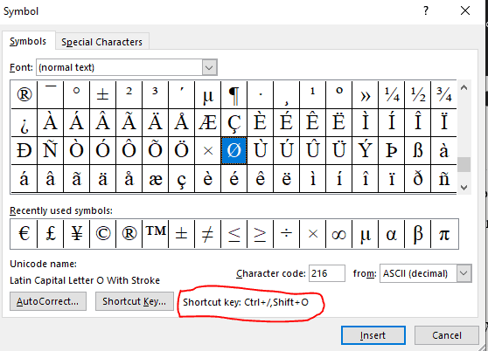488x351 pixels.
Task: Click the 'Latin Capital Letter O With Stroke' text
Action: (x=85, y=280)
